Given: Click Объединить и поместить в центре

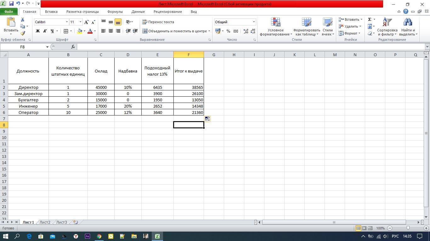Looking at the screenshot, I should 176,31.
